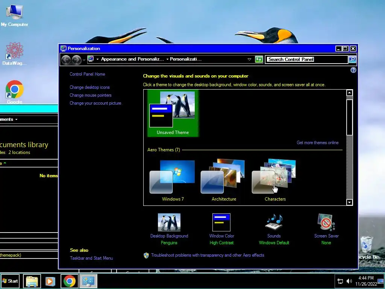Open the Desktop Background penguins icon

[169, 222]
